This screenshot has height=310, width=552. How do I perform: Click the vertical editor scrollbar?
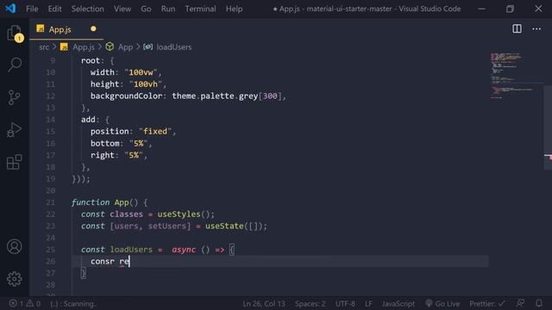(548, 127)
